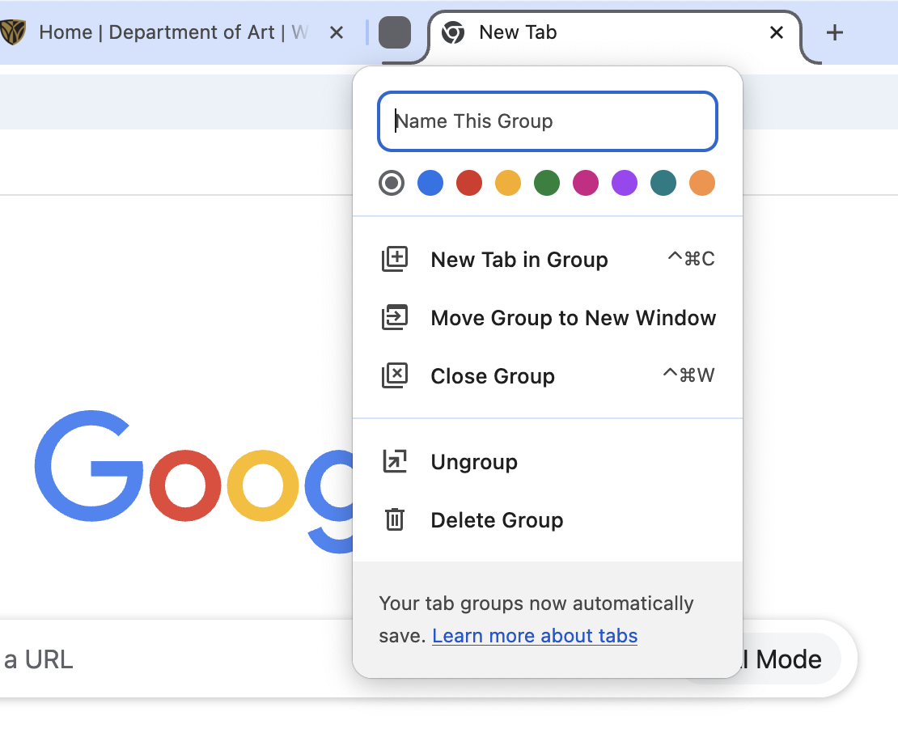Choose Delete Group from the menu
This screenshot has width=898, height=733.
[497, 520]
